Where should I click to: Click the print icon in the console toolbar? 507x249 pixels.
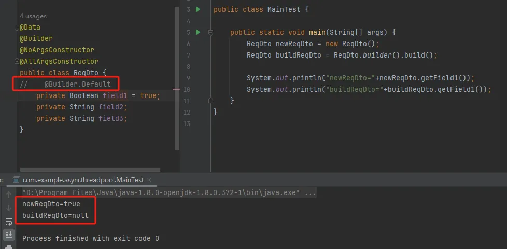pyautogui.click(x=9, y=246)
